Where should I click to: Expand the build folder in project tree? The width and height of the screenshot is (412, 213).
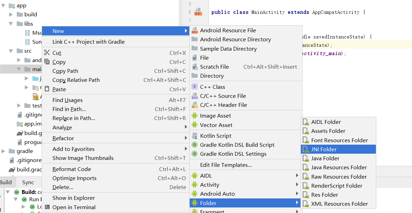(x=11, y=15)
